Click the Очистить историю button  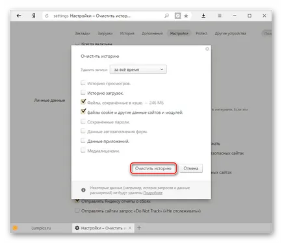[x=153, y=168]
